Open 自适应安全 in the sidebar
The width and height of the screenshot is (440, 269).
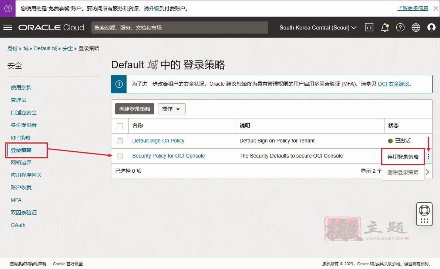[24, 113]
